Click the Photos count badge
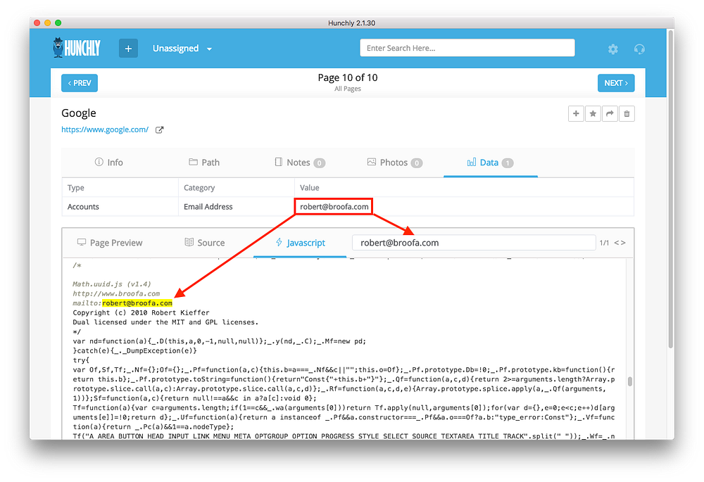 (417, 163)
